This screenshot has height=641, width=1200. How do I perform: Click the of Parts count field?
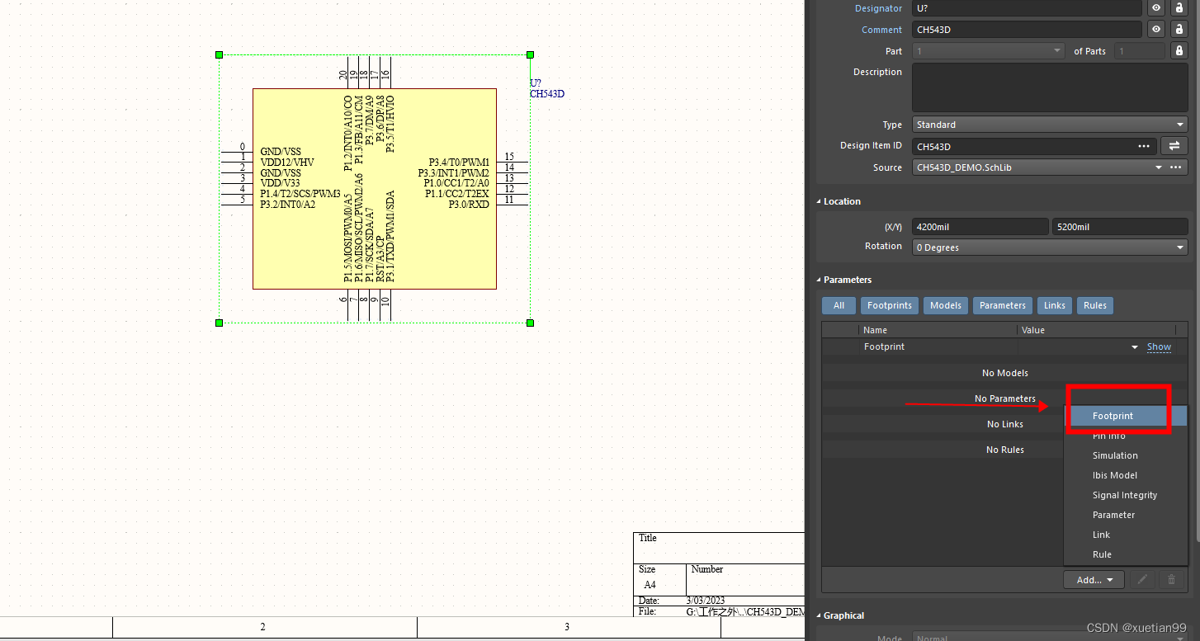tap(1139, 51)
